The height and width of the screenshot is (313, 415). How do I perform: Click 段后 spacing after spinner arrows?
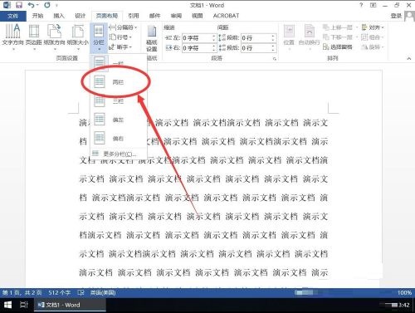click(273, 48)
